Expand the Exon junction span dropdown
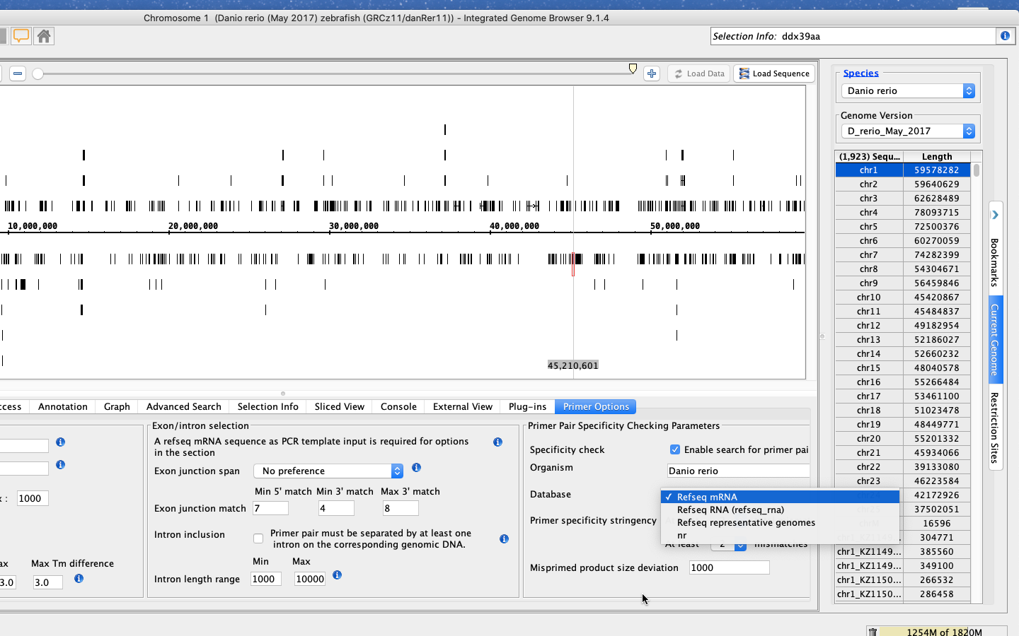Screen dimensions: 1019x636 pyautogui.click(x=328, y=471)
